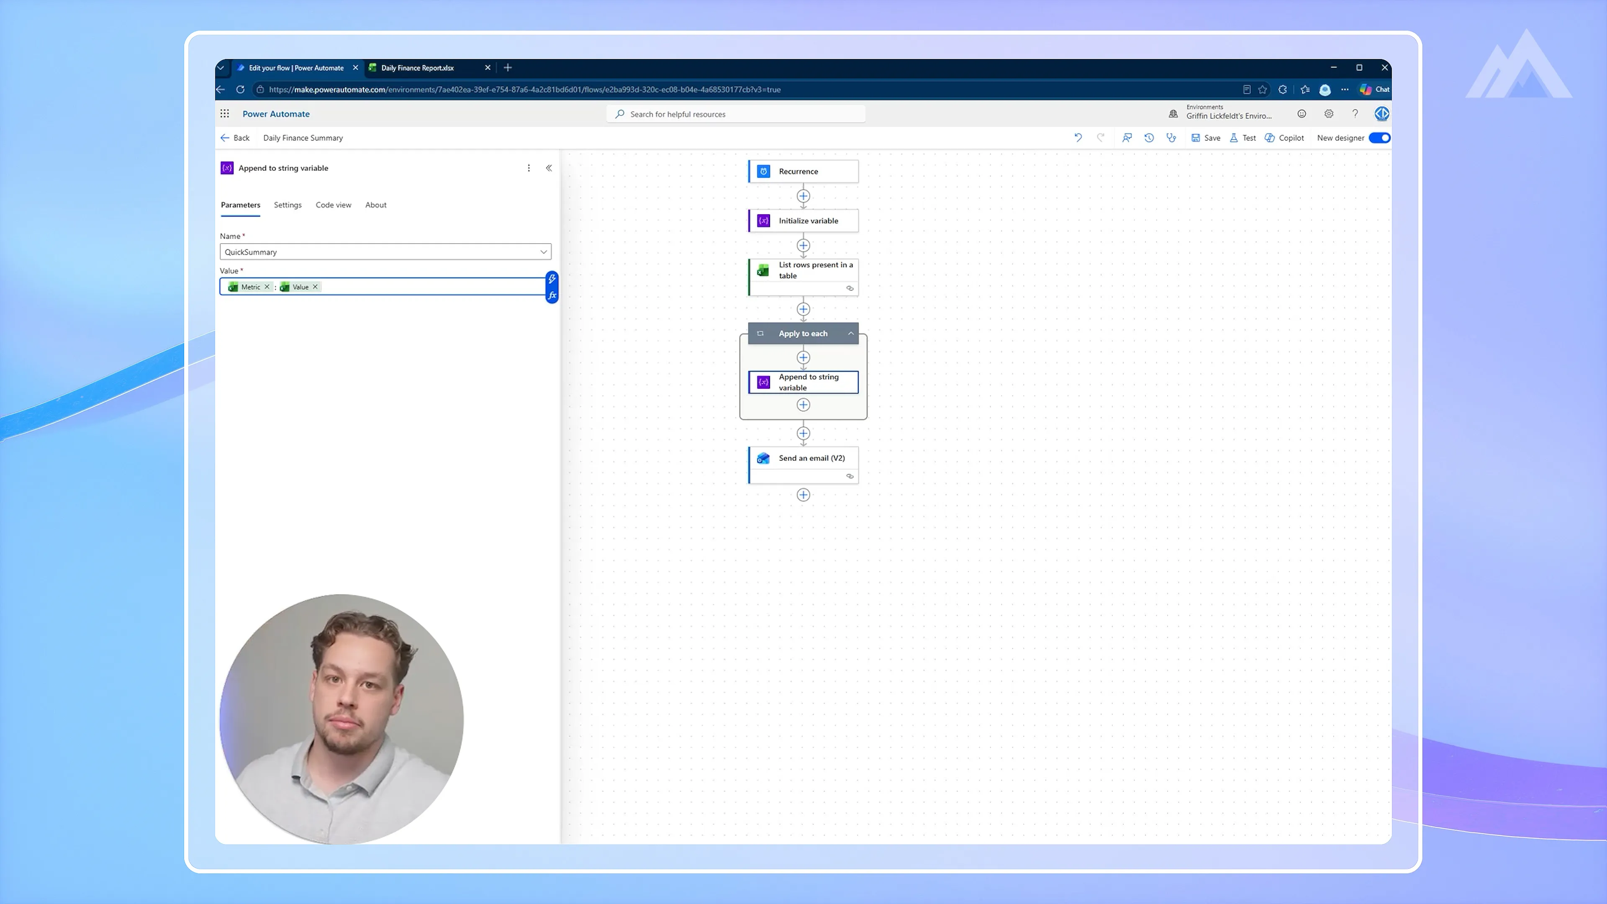
Task: Add page to favorites star icon
Action: coord(1263,90)
